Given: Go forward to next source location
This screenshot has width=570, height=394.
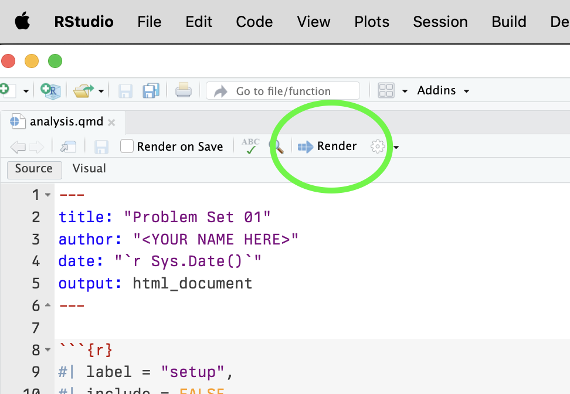Looking at the screenshot, I should click(36, 147).
